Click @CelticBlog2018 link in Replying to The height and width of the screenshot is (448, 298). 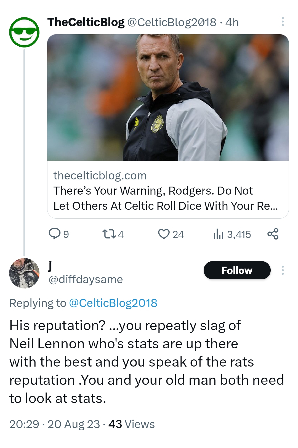tap(113, 303)
